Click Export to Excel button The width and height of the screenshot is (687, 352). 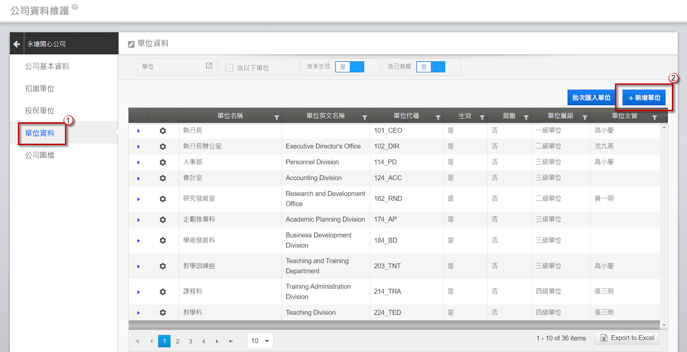tap(627, 338)
